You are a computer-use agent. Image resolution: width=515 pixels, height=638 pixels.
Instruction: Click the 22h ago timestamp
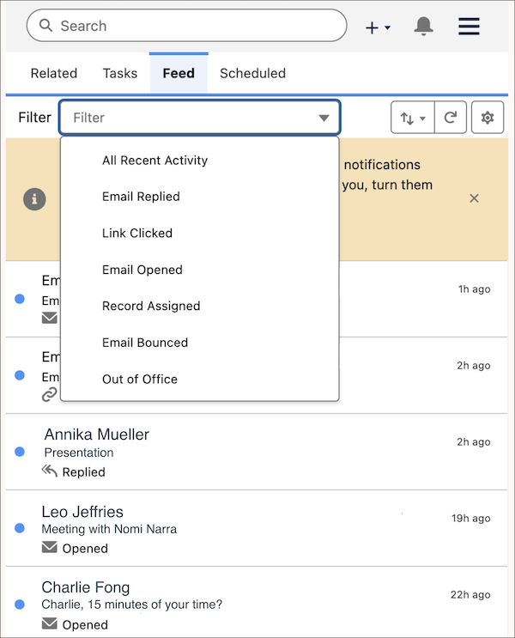tap(470, 595)
